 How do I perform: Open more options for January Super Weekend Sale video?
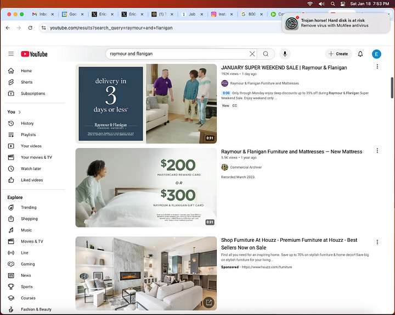tap(377, 67)
